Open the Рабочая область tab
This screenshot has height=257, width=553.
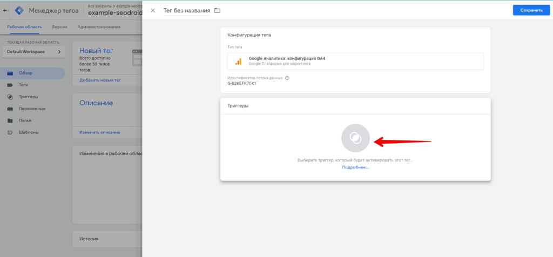(24, 27)
